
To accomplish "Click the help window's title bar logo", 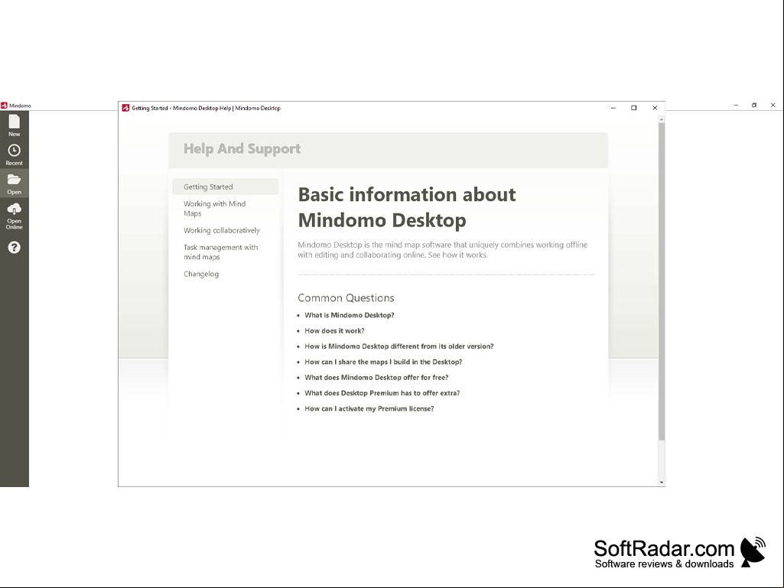I will (125, 108).
